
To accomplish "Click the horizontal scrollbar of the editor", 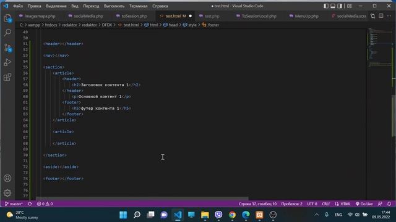I will 142,199.
